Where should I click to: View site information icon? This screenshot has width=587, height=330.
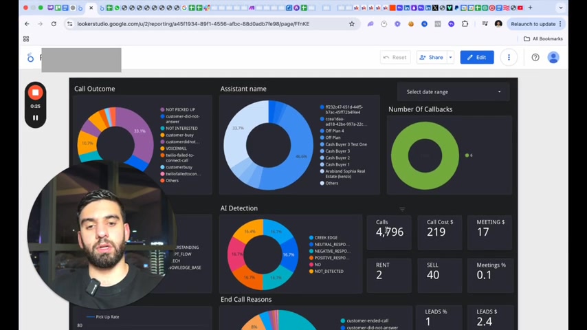[69, 24]
